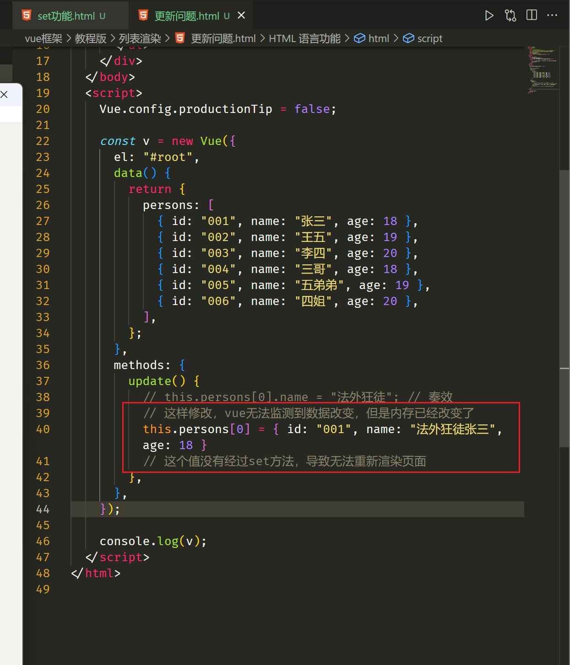The image size is (570, 665).
Task: Click line number 19 in the gutter
Action: 43,93
